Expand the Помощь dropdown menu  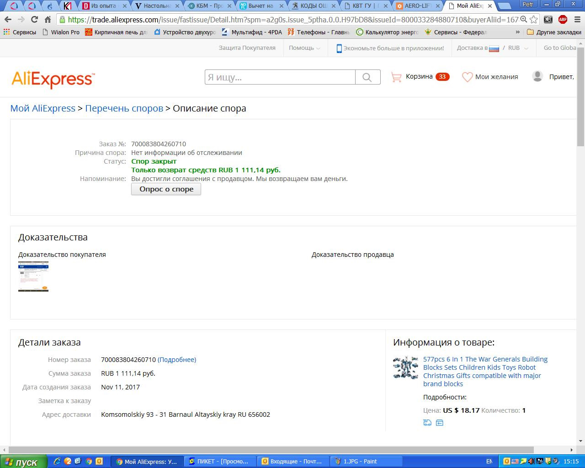point(304,48)
